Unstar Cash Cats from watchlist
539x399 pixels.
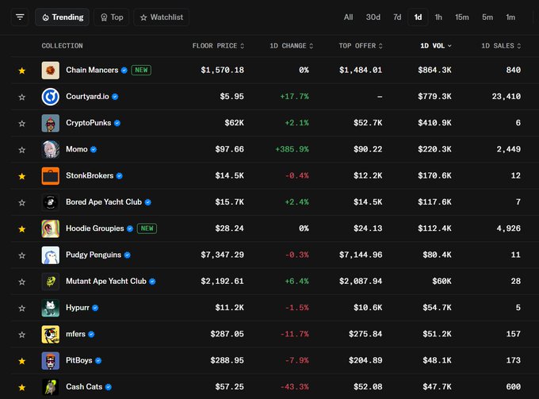(22, 387)
